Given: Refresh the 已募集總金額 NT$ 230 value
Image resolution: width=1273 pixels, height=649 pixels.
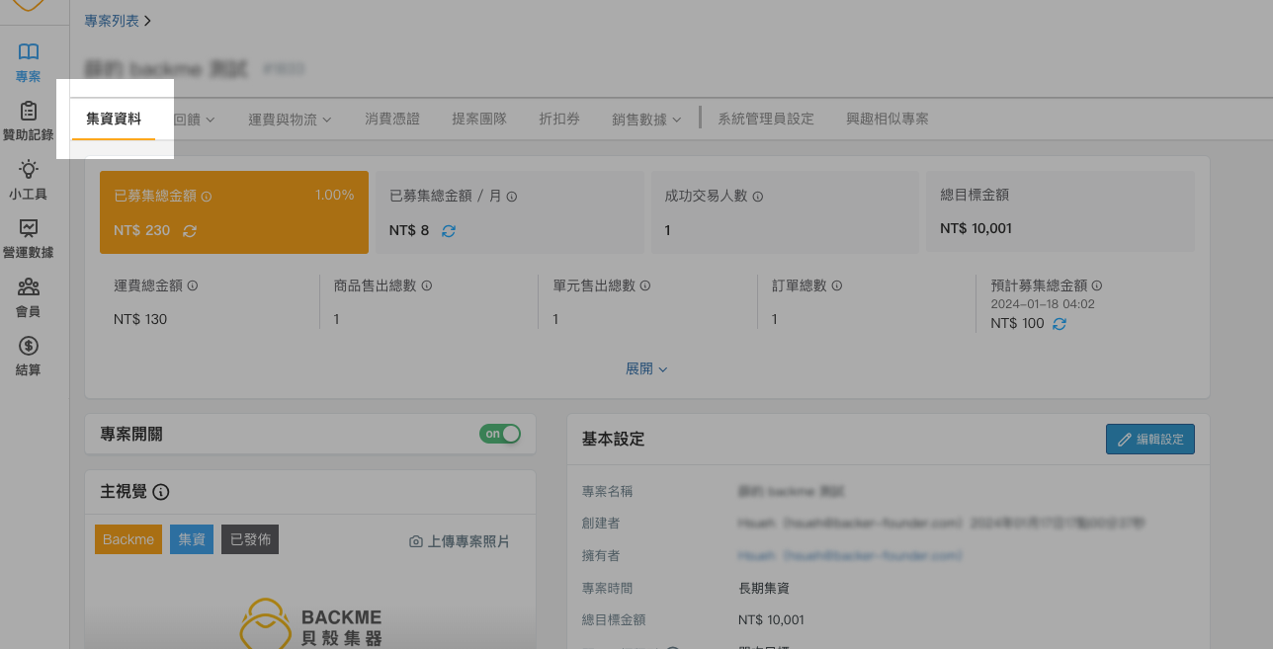Looking at the screenshot, I should [x=190, y=230].
